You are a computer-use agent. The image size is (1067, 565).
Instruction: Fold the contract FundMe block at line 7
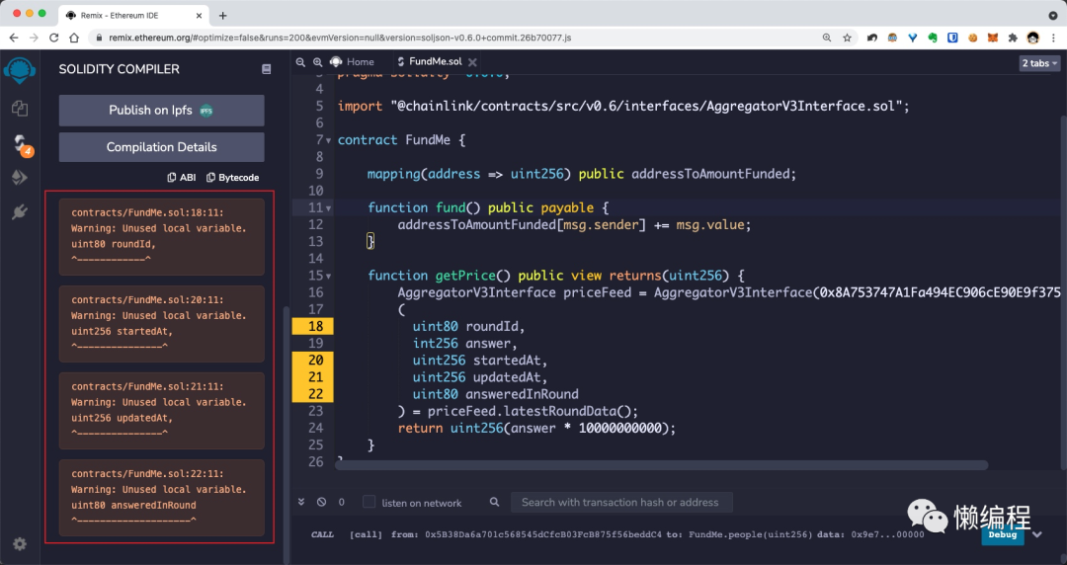329,141
